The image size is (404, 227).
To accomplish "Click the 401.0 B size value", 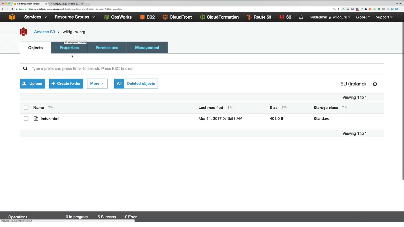I will [276, 119].
